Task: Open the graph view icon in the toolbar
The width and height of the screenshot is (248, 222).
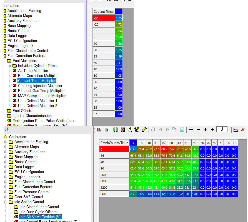Action: [x=236, y=130]
